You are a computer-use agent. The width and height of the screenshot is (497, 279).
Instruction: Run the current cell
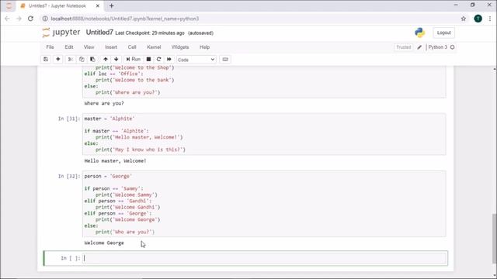[x=134, y=59]
